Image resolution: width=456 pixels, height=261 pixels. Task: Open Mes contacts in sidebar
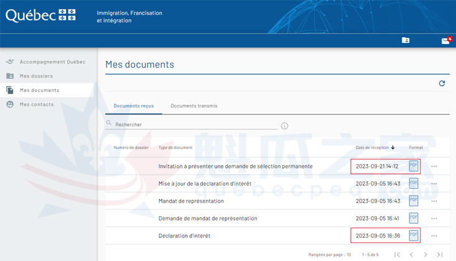[37, 104]
